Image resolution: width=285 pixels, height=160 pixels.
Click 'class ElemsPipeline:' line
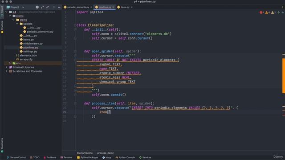click(95, 25)
